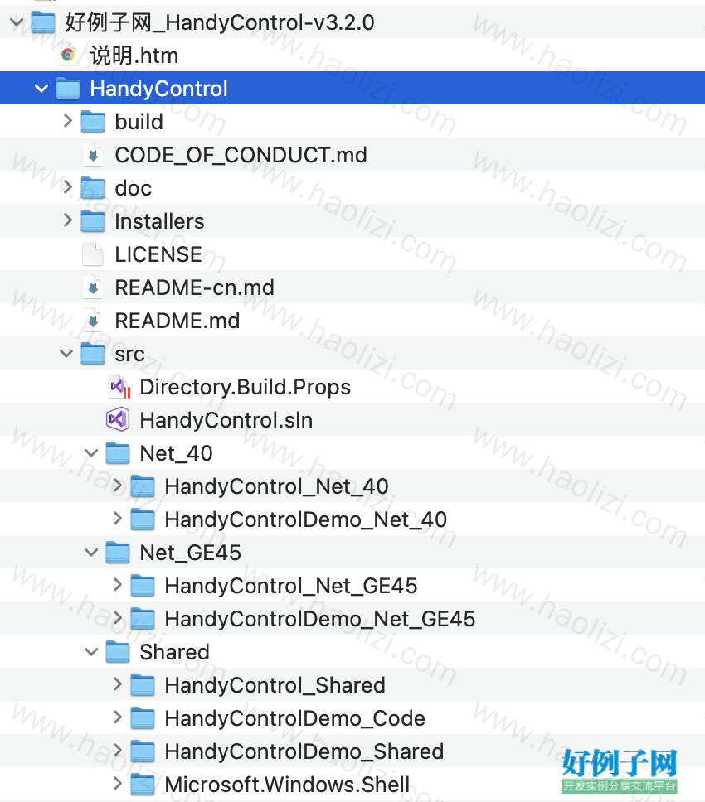The height and width of the screenshot is (802, 705).
Task: Collapse the 好例子网_HandyControl-v3.2.0 root folder
Action: click(17, 22)
